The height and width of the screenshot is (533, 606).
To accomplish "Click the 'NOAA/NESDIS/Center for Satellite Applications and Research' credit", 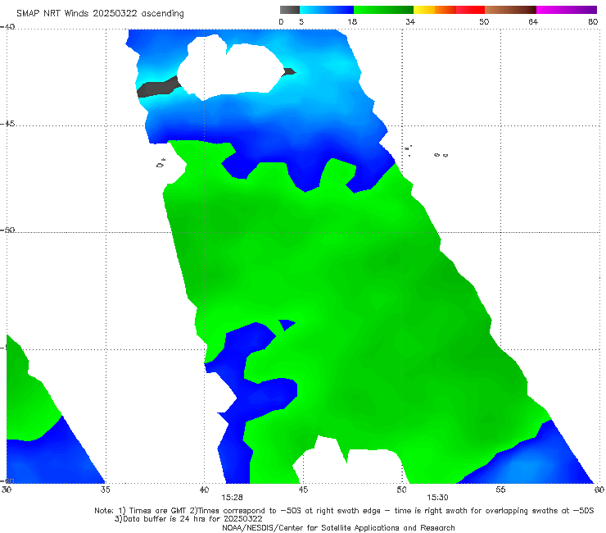I will pyautogui.click(x=338, y=527).
